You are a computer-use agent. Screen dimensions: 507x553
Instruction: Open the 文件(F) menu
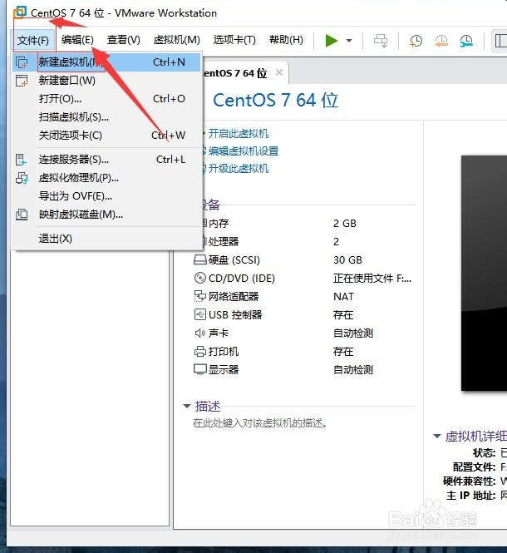coord(33,40)
